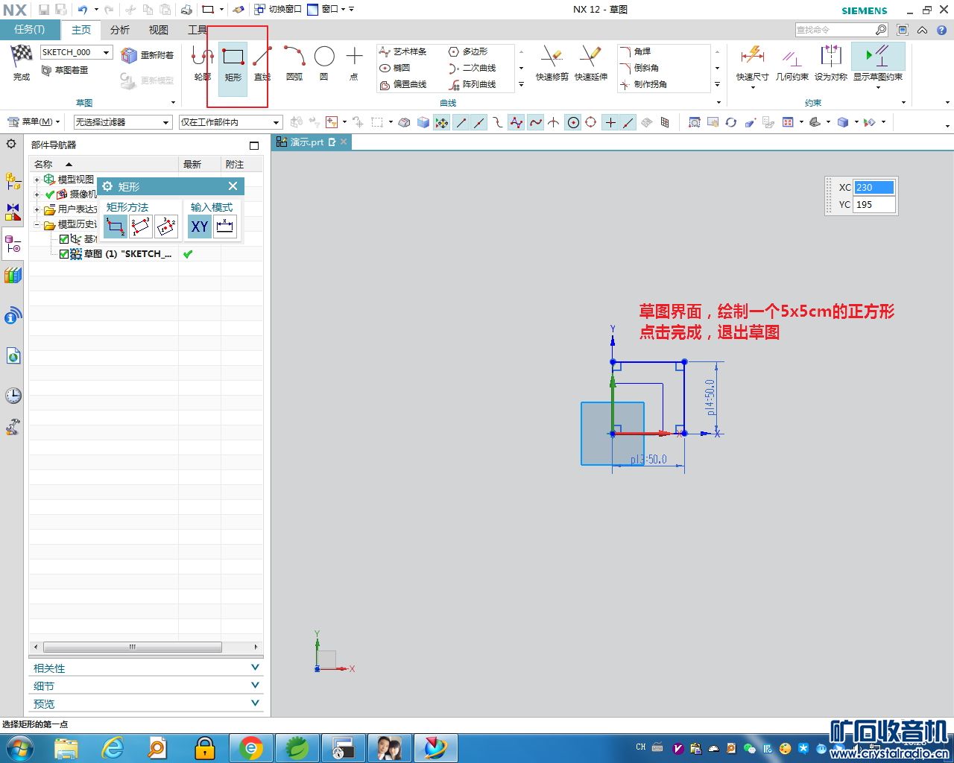This screenshot has width=954, height=763.
Task: Expand the 摄像机 tree node
Action: point(37,194)
